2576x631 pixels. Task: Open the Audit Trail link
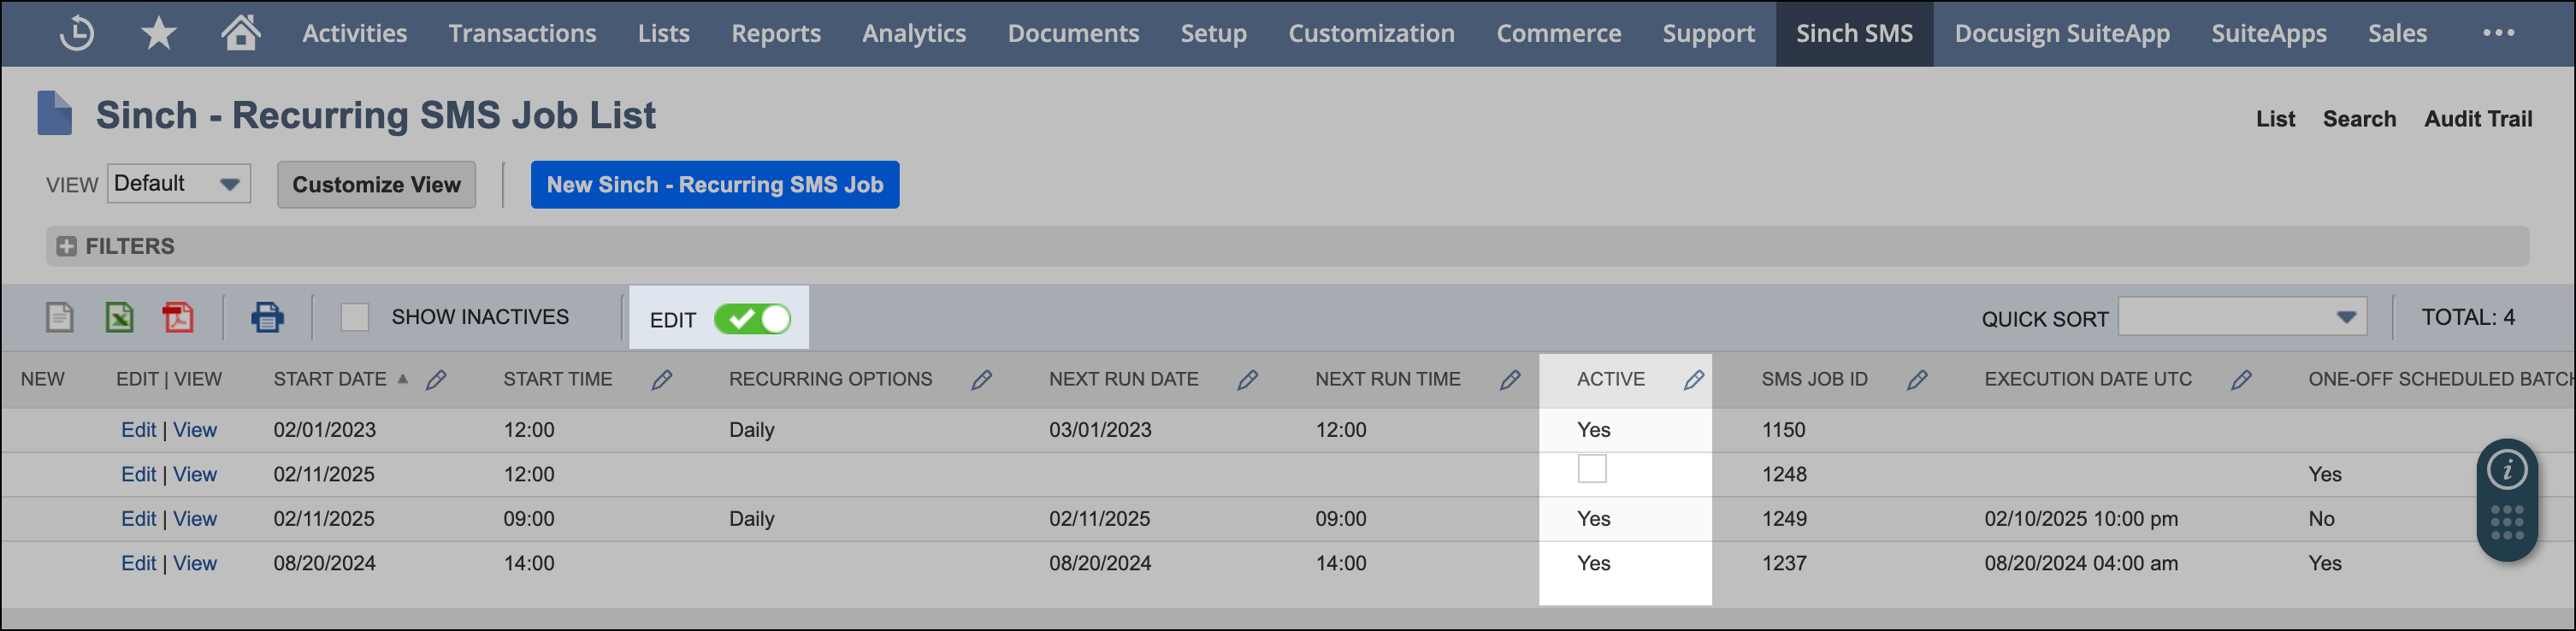tap(2478, 119)
